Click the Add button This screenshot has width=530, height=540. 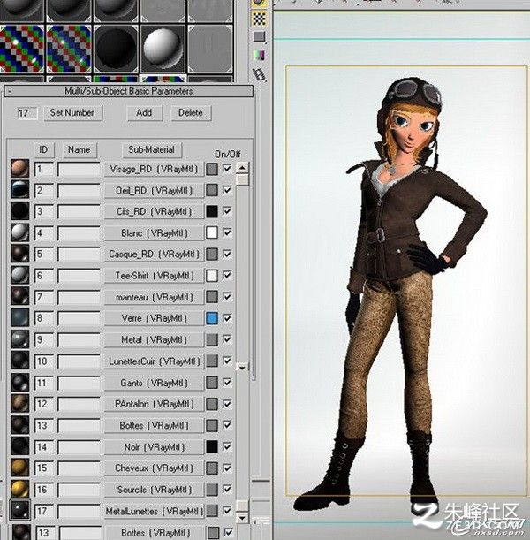144,113
